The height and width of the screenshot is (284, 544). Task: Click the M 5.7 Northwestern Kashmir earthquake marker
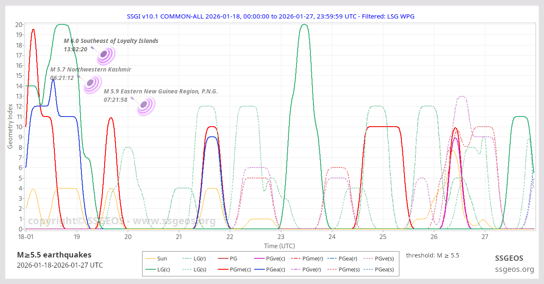[92, 84]
